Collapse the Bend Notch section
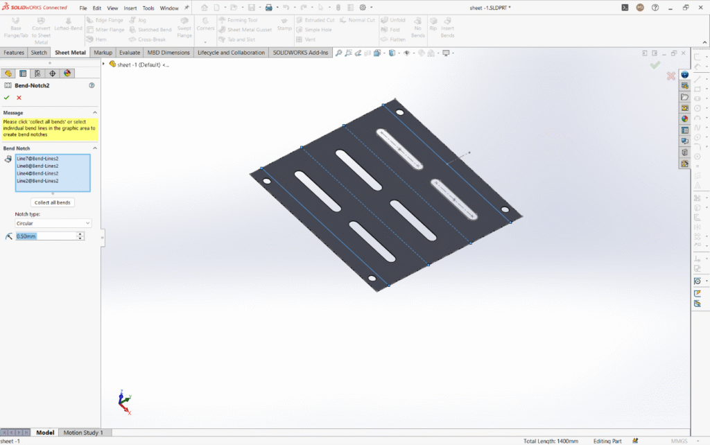 94,148
